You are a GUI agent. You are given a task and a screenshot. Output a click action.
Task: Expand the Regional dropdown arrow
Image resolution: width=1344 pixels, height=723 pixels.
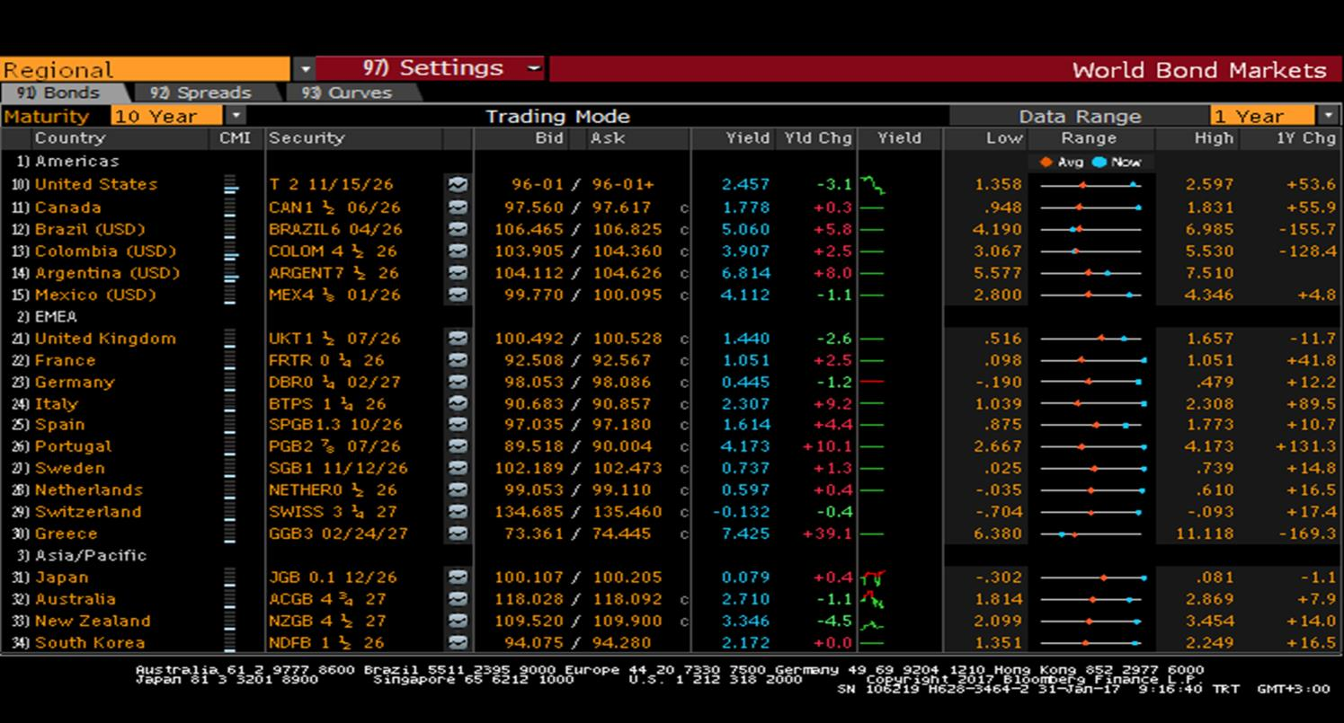[304, 69]
